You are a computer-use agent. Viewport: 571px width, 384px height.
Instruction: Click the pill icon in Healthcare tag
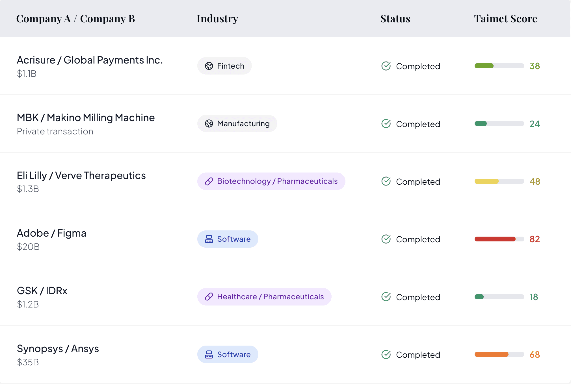tap(209, 297)
